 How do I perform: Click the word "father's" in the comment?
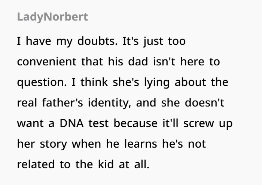click(x=63, y=103)
